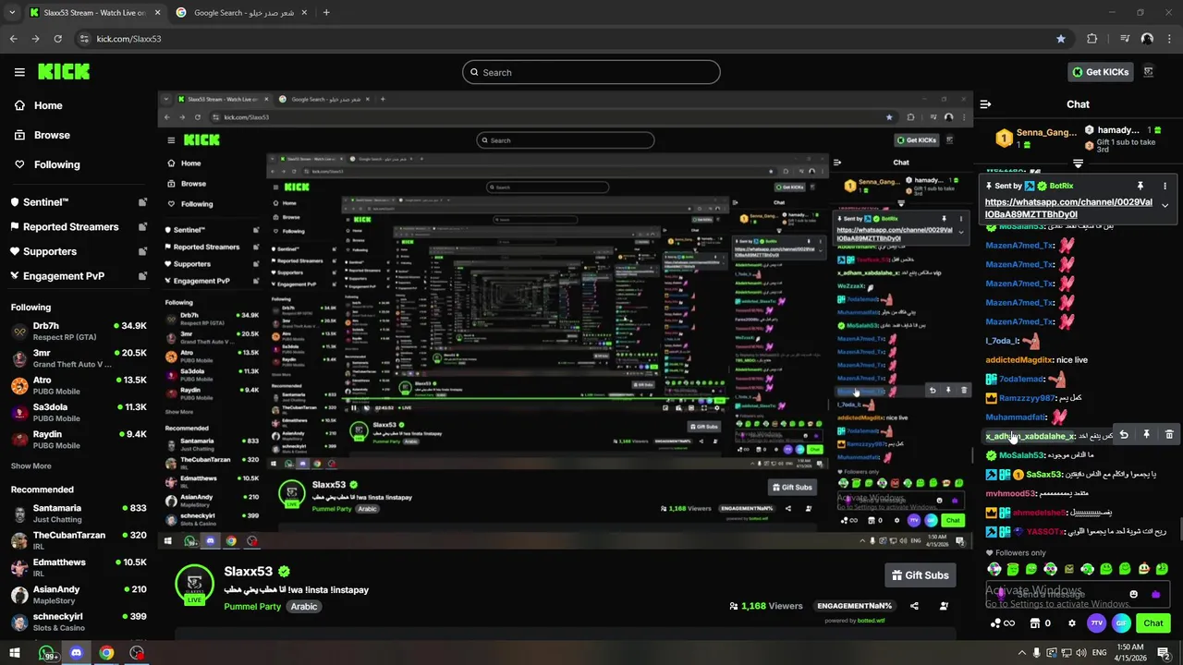Screen dimensions: 1183x665
Task: Send message with green Chat button
Action: click(1153, 623)
